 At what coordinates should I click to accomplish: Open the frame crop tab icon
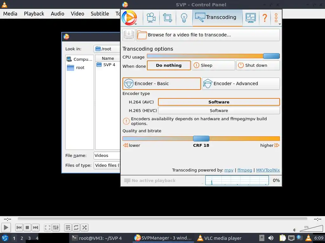(x=168, y=18)
